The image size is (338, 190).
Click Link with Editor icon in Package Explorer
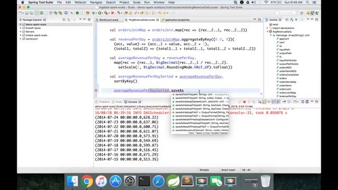coord(69,20)
